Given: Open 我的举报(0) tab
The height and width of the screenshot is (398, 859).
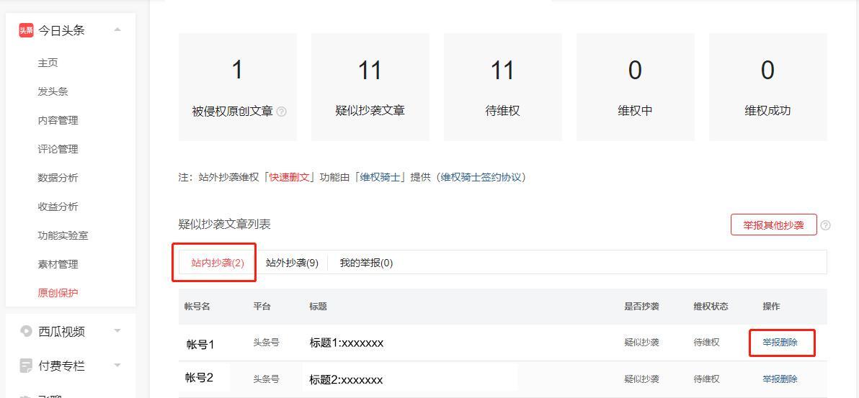Looking at the screenshot, I should 366,263.
